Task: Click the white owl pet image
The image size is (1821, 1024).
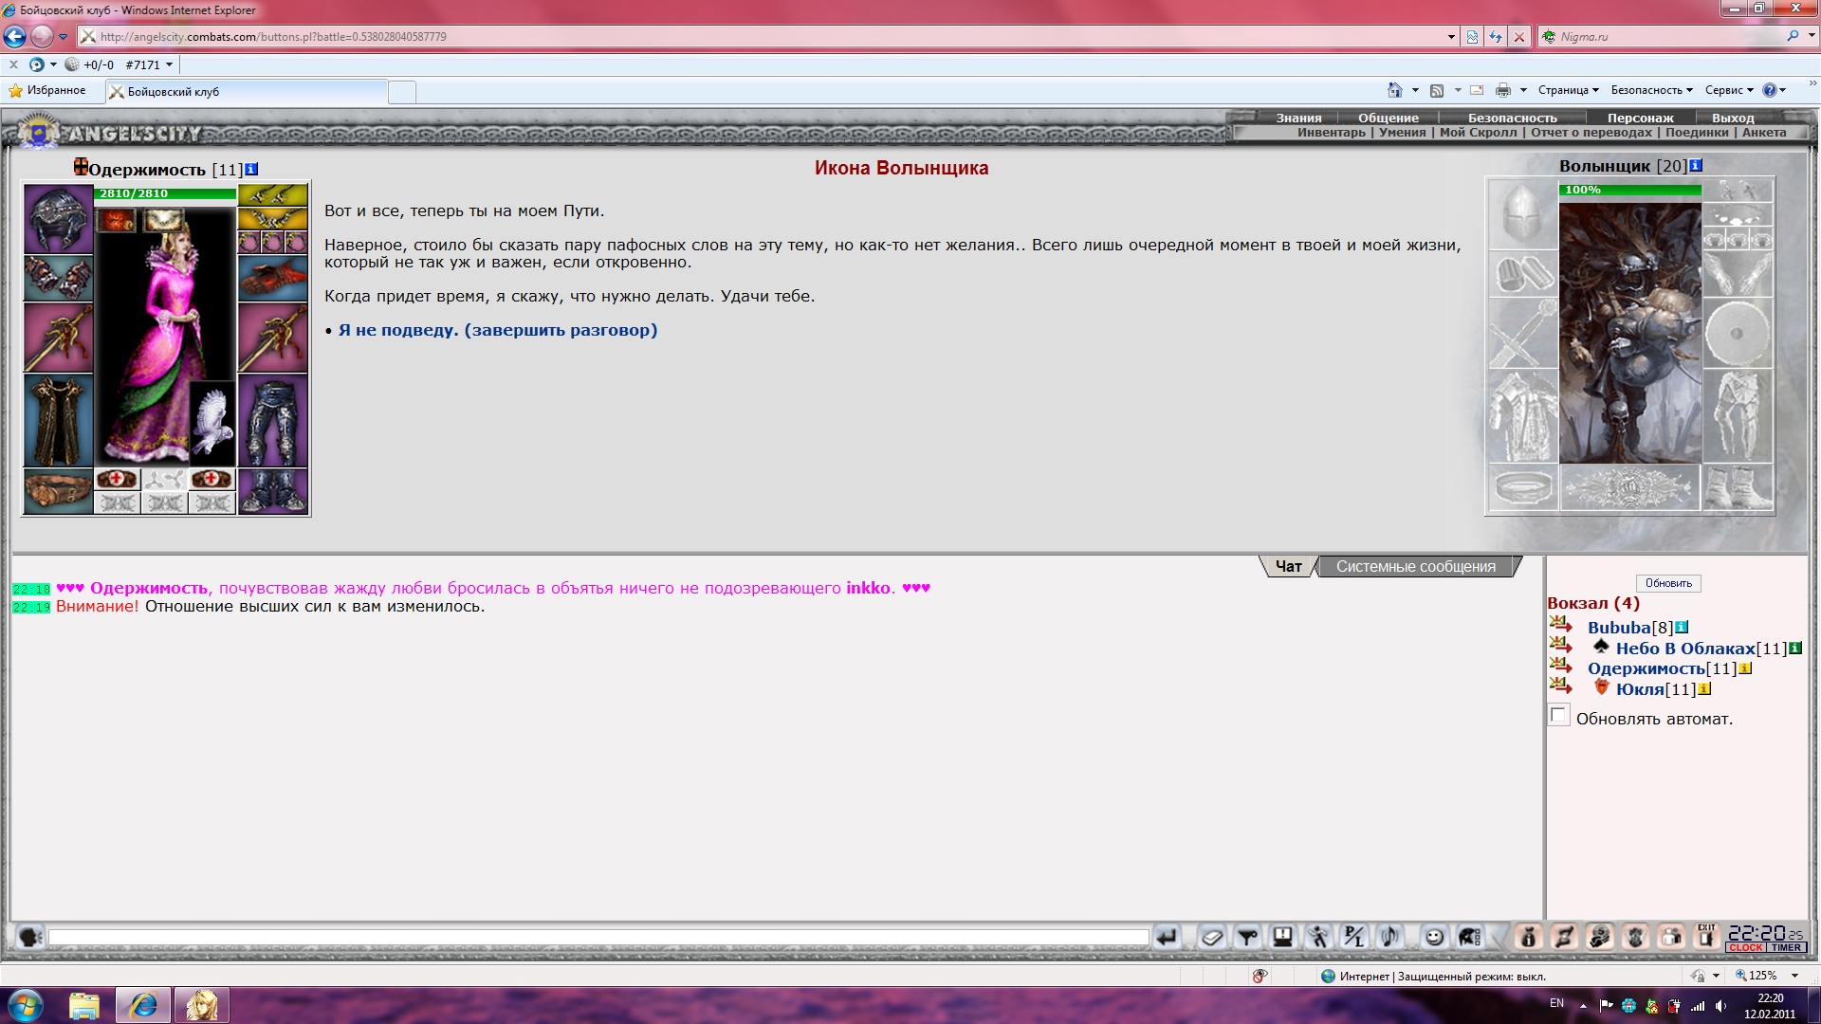Action: 212,423
